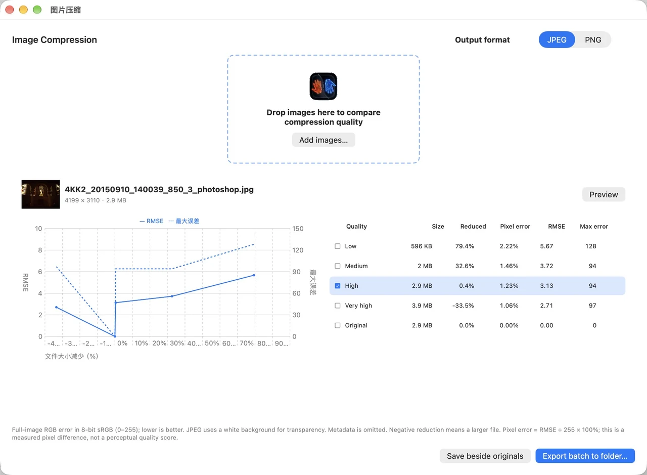Screen dimensions: 647x475
Task: Click the Size column header
Action: 438,226
